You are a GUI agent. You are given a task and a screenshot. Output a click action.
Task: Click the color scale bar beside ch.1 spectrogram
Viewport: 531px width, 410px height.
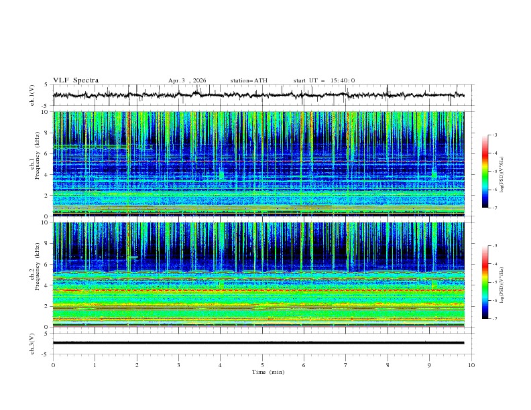[x=485, y=172]
